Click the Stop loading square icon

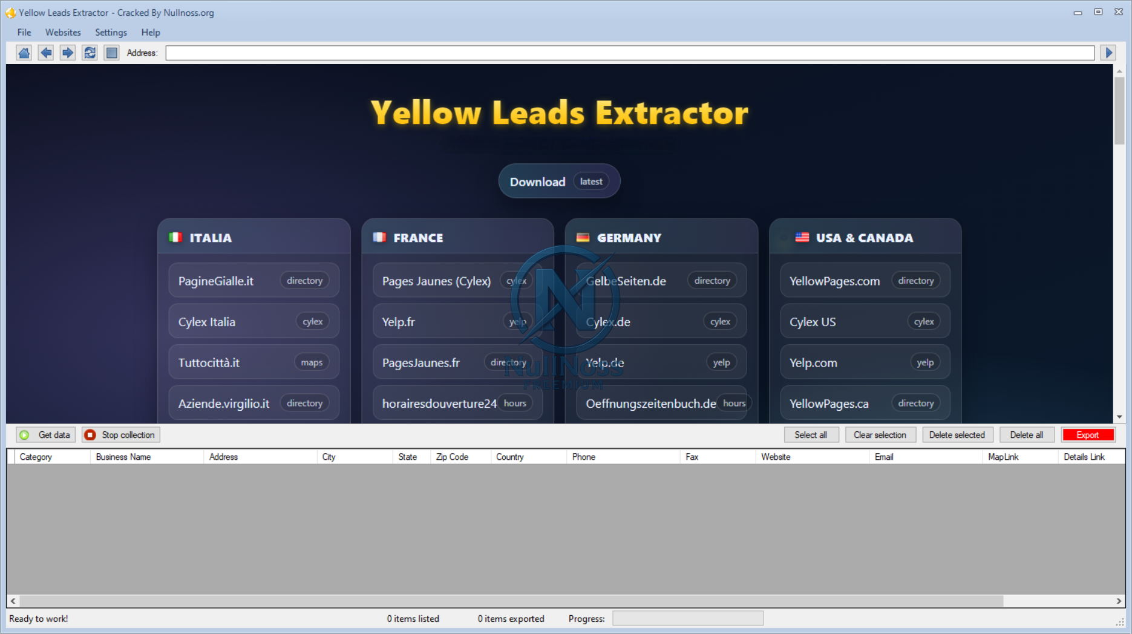tap(112, 53)
